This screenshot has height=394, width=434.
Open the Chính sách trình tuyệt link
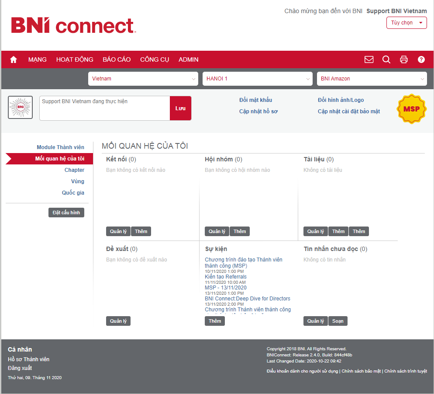pos(406,371)
